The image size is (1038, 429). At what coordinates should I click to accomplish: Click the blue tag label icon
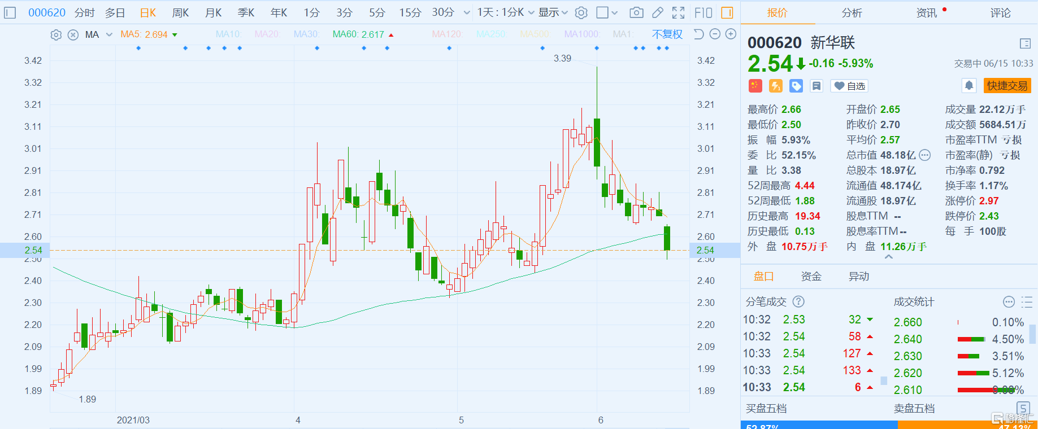click(x=796, y=86)
